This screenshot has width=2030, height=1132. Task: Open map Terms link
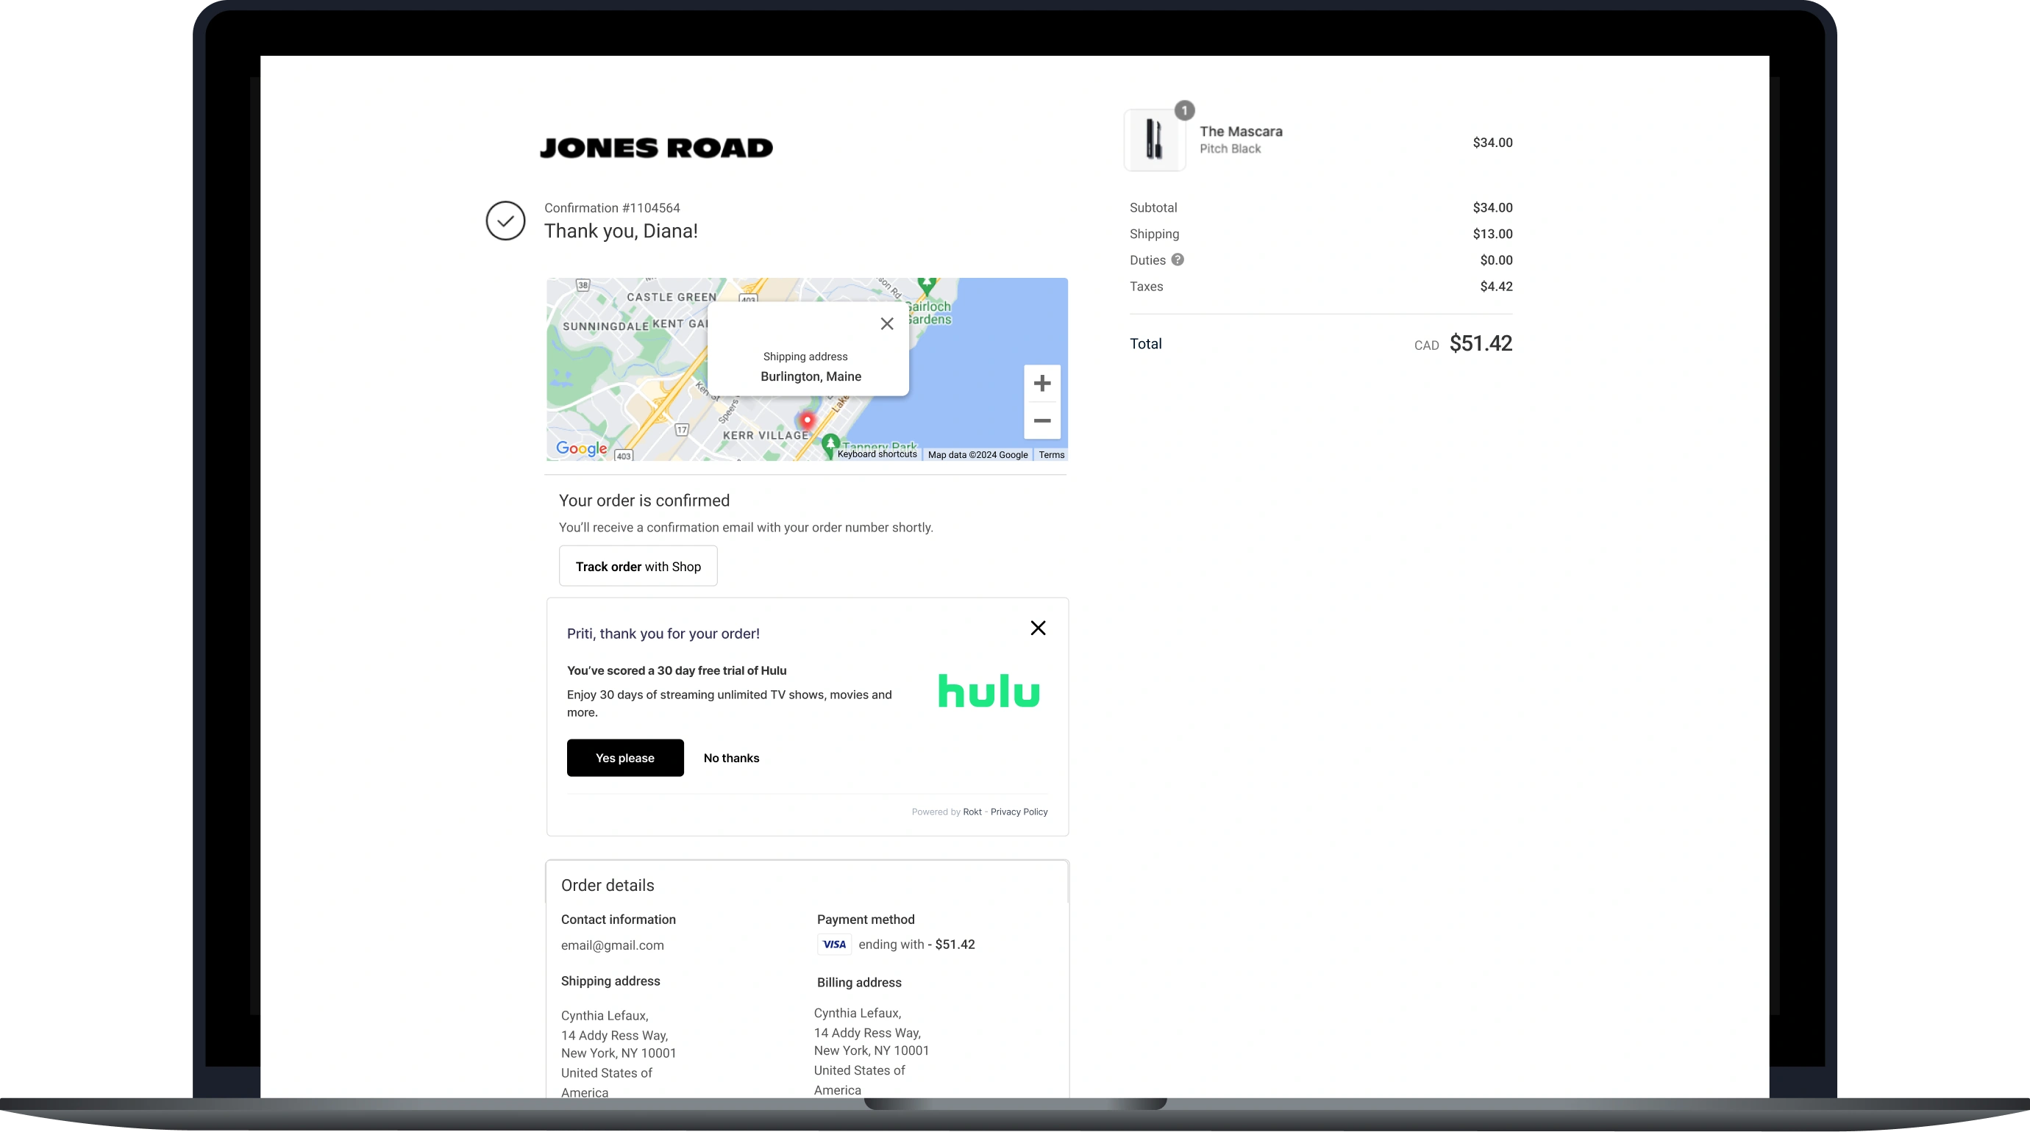pos(1051,454)
